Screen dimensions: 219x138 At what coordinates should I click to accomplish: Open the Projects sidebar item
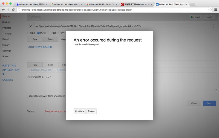coord(7,28)
